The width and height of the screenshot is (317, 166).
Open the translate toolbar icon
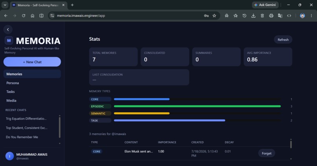280,16
